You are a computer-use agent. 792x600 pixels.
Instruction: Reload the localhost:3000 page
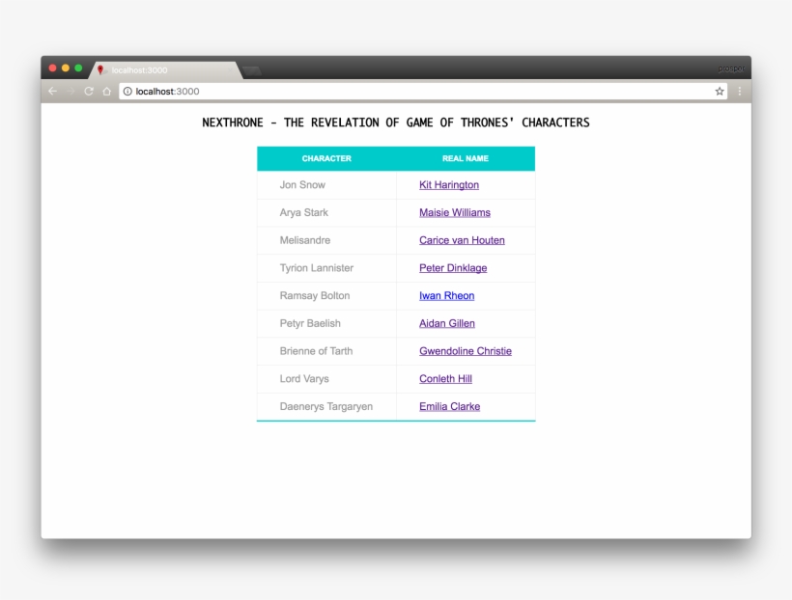point(88,91)
